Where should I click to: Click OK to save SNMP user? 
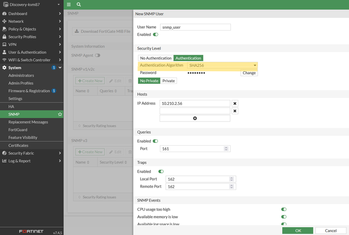point(297,230)
